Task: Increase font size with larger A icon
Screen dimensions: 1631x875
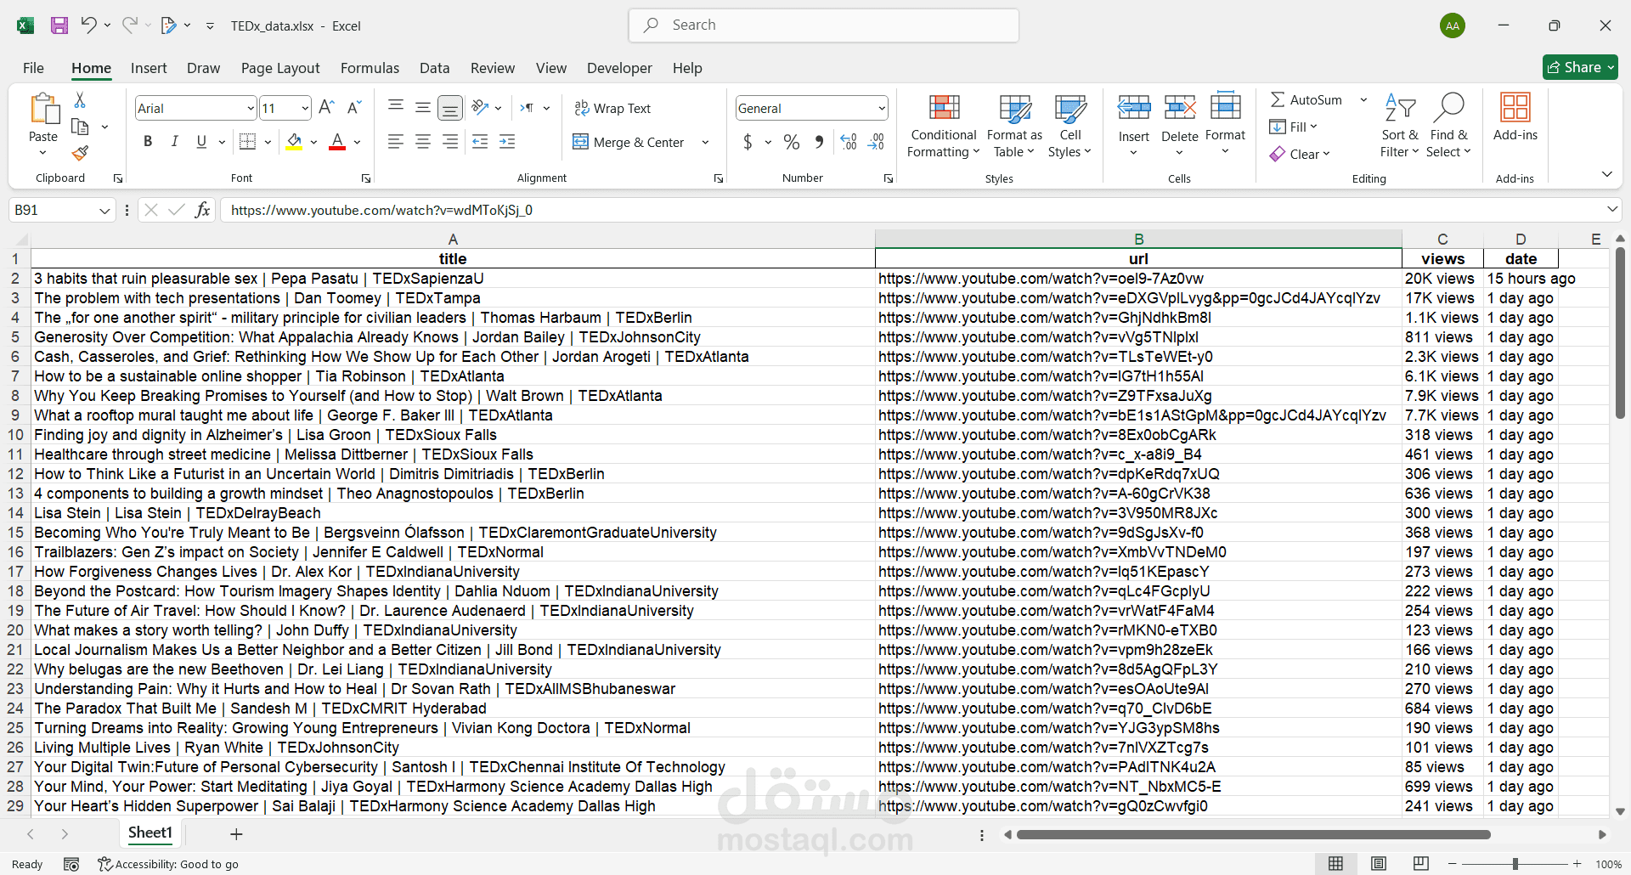Action: pyautogui.click(x=326, y=108)
